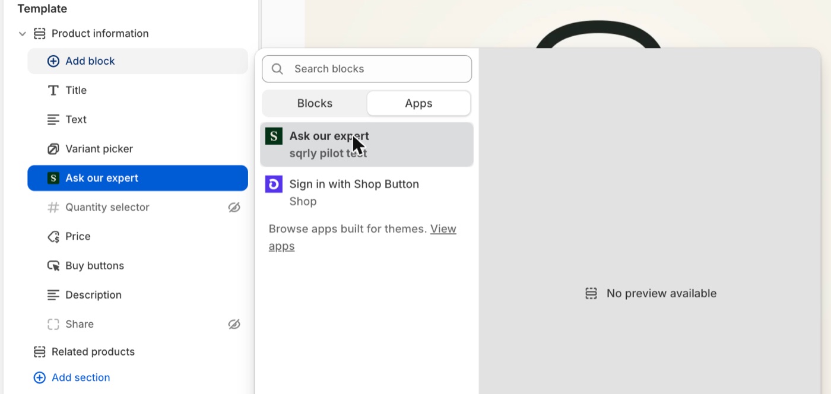The height and width of the screenshot is (394, 831).
Task: Select the Buy buttons block row
Action: tap(138, 266)
